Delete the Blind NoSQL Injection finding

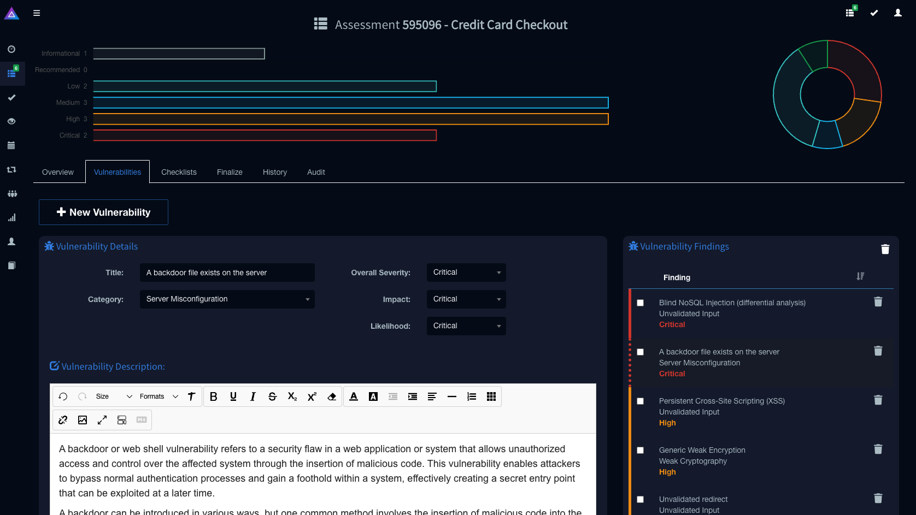[878, 302]
